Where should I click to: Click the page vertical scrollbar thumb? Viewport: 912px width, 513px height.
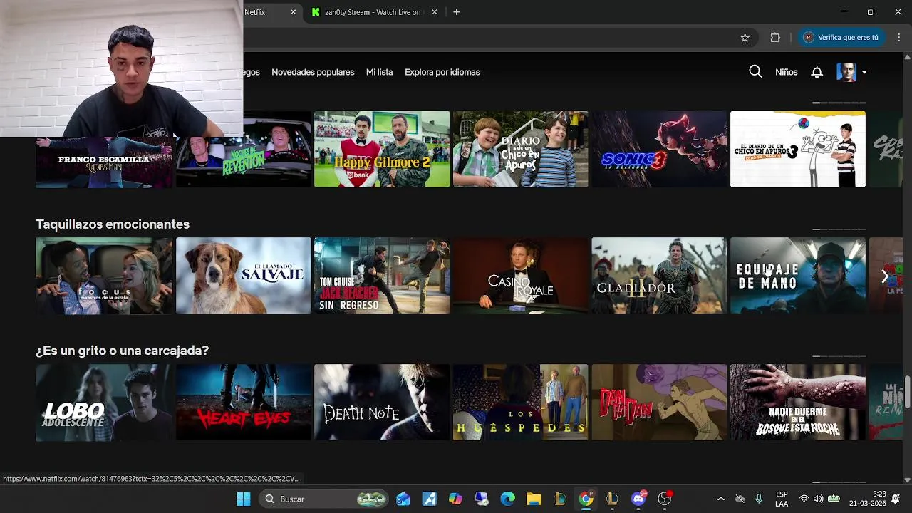(x=907, y=391)
